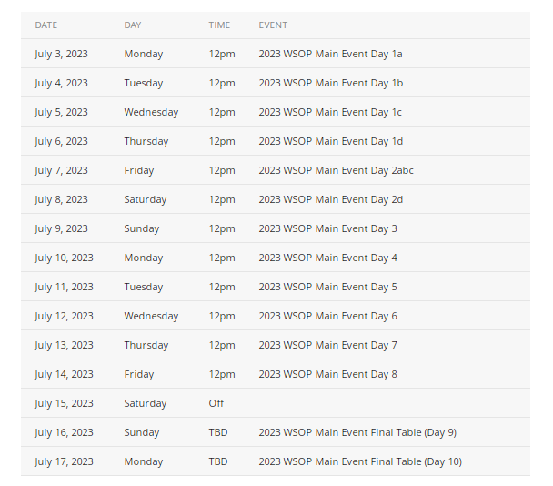Select the July 15, 2023 date cell

(64, 403)
